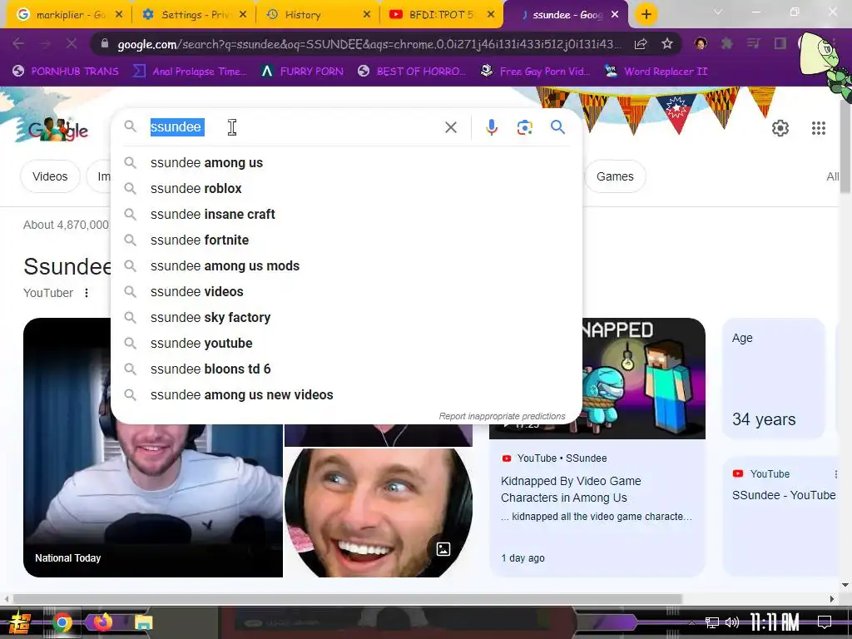
Task: Open the round laughing face image
Action: coord(379,513)
